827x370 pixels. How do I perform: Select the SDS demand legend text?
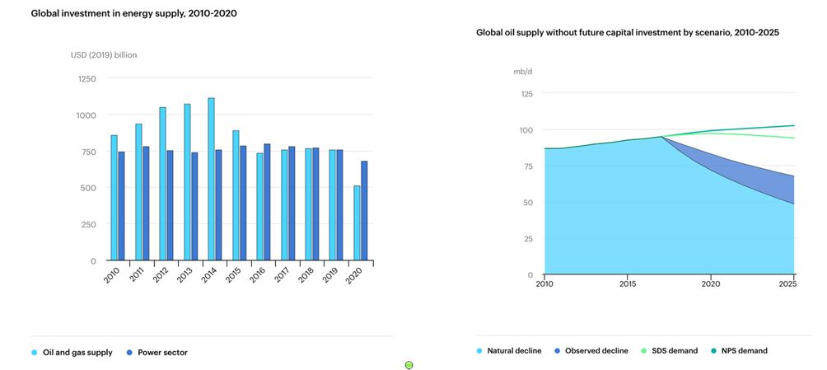674,351
